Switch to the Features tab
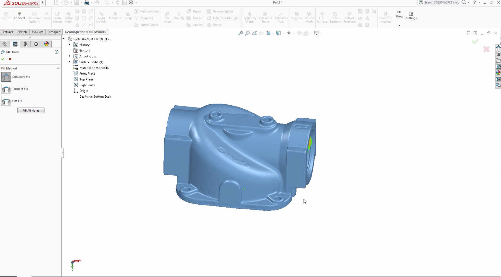This screenshot has height=277, width=501. click(x=7, y=32)
